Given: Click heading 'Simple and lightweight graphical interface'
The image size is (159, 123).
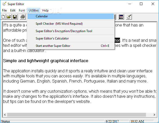Looking at the screenshot, I should (46, 61).
